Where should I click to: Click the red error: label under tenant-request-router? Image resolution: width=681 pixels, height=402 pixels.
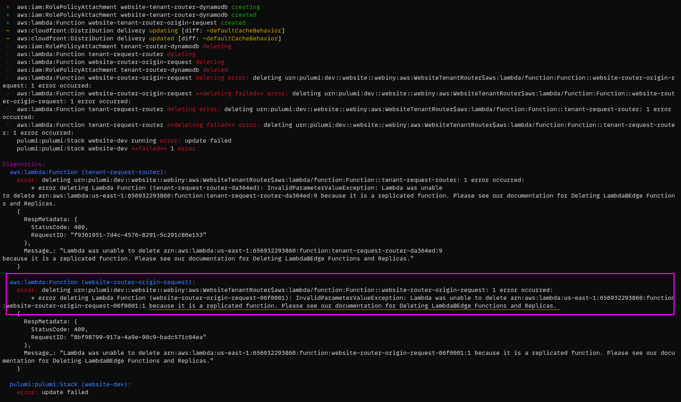(x=27, y=180)
